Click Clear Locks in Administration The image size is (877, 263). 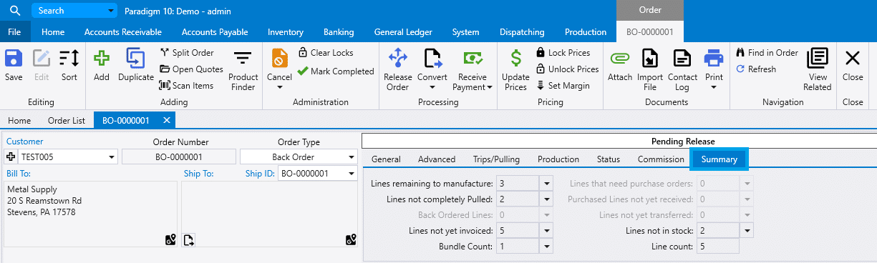[x=326, y=53]
